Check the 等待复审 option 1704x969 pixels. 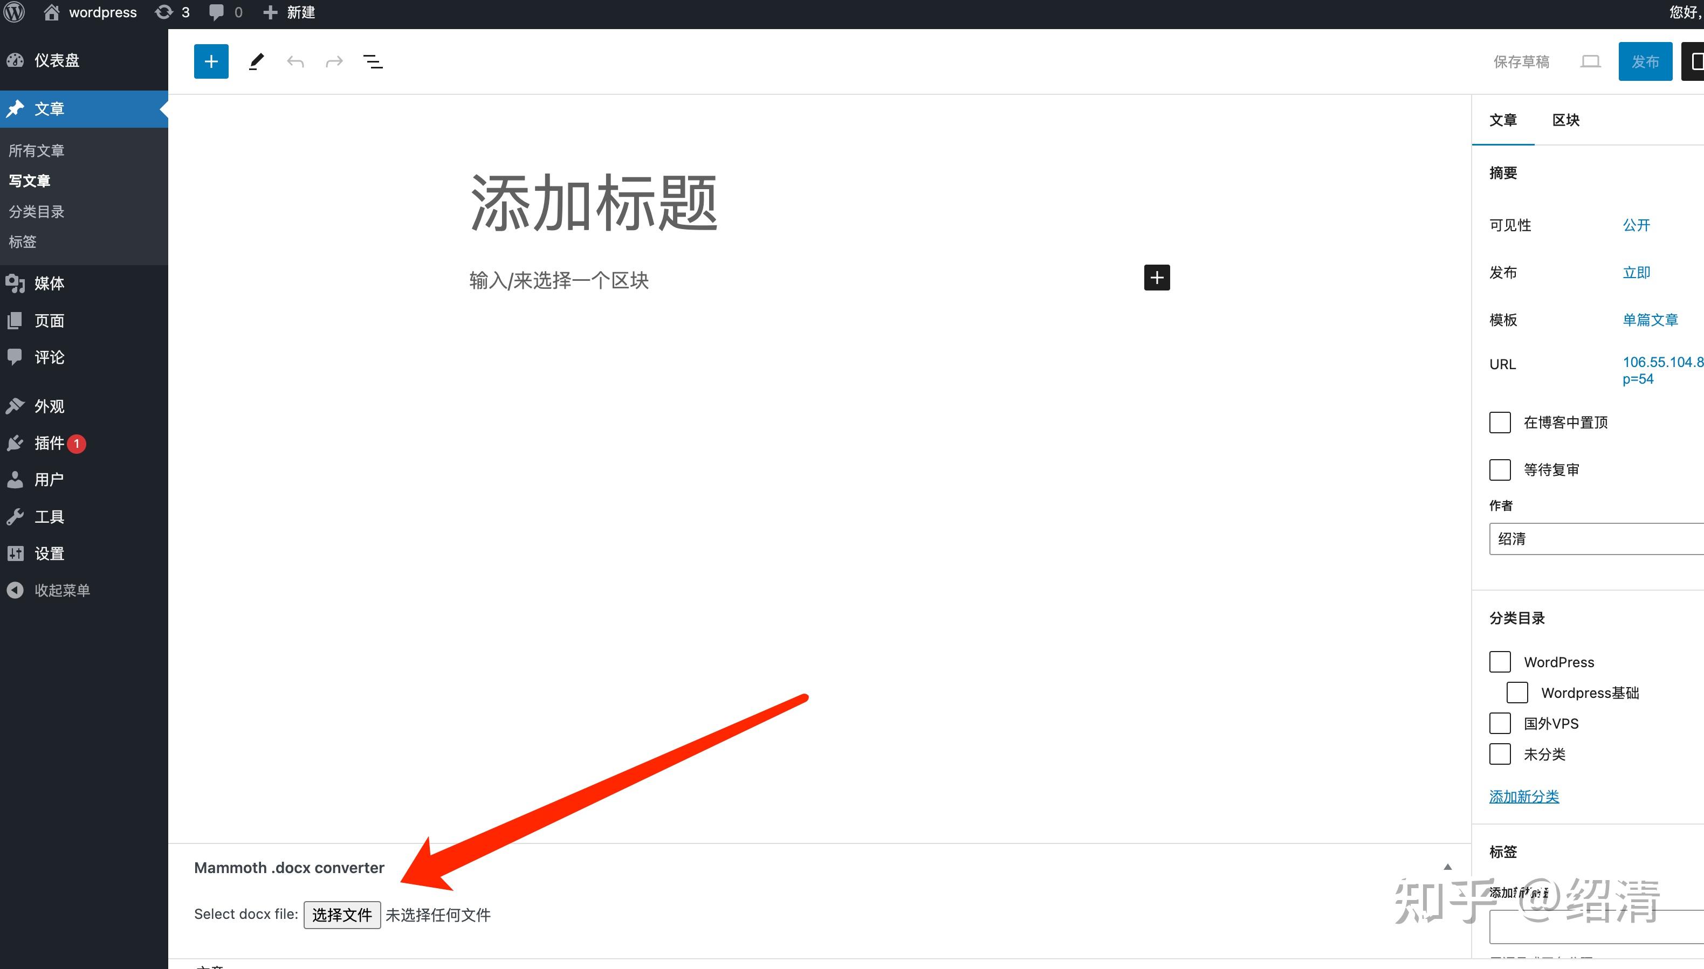1499,469
